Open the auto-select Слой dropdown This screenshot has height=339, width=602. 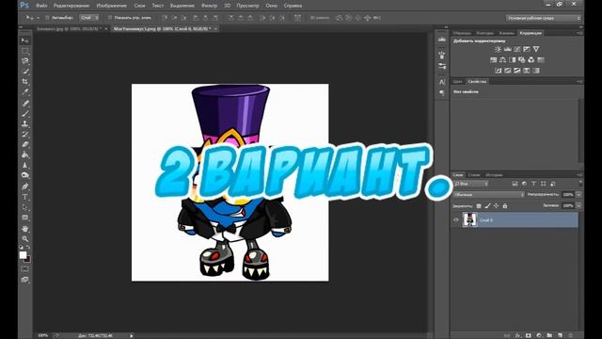click(89, 18)
